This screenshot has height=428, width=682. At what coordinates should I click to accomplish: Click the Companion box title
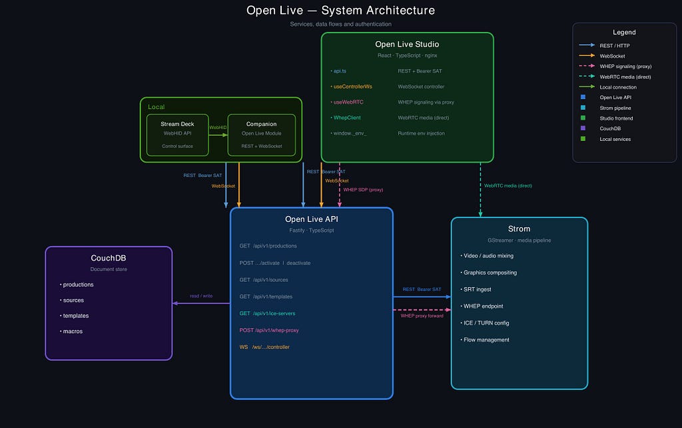(x=261, y=124)
